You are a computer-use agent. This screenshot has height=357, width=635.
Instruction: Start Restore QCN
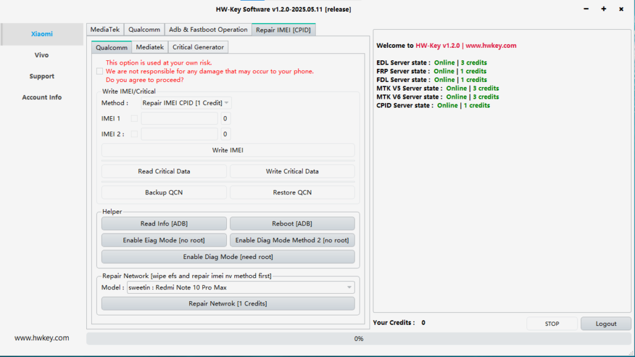pyautogui.click(x=293, y=192)
